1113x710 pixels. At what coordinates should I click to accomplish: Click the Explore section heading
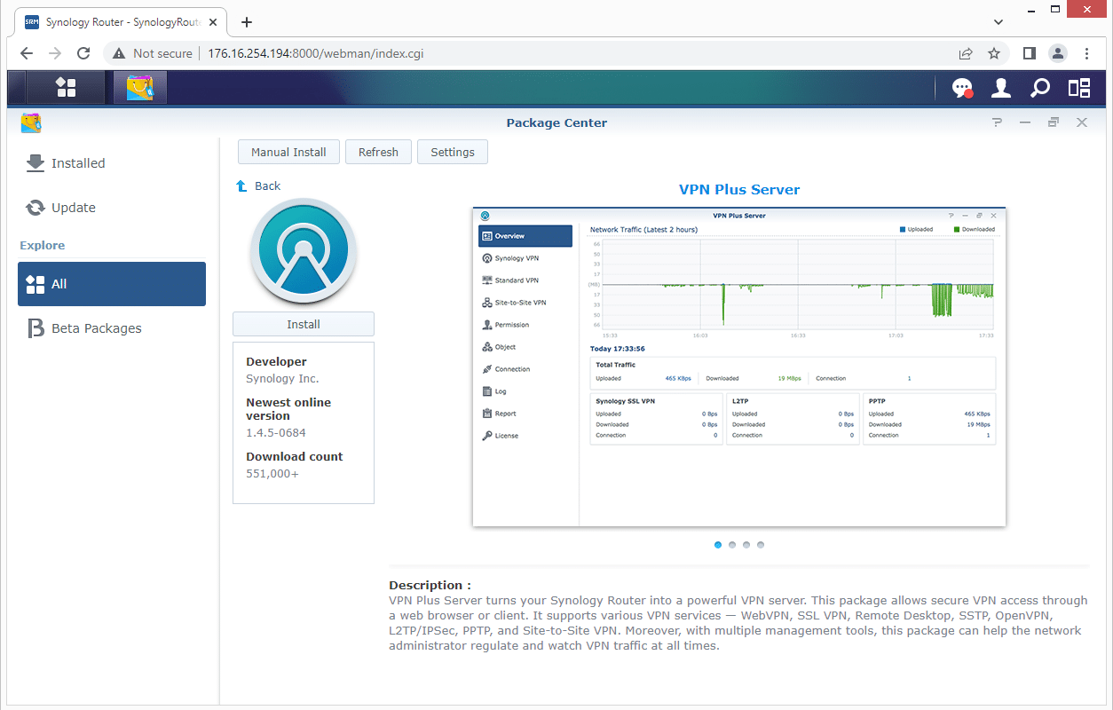(43, 245)
